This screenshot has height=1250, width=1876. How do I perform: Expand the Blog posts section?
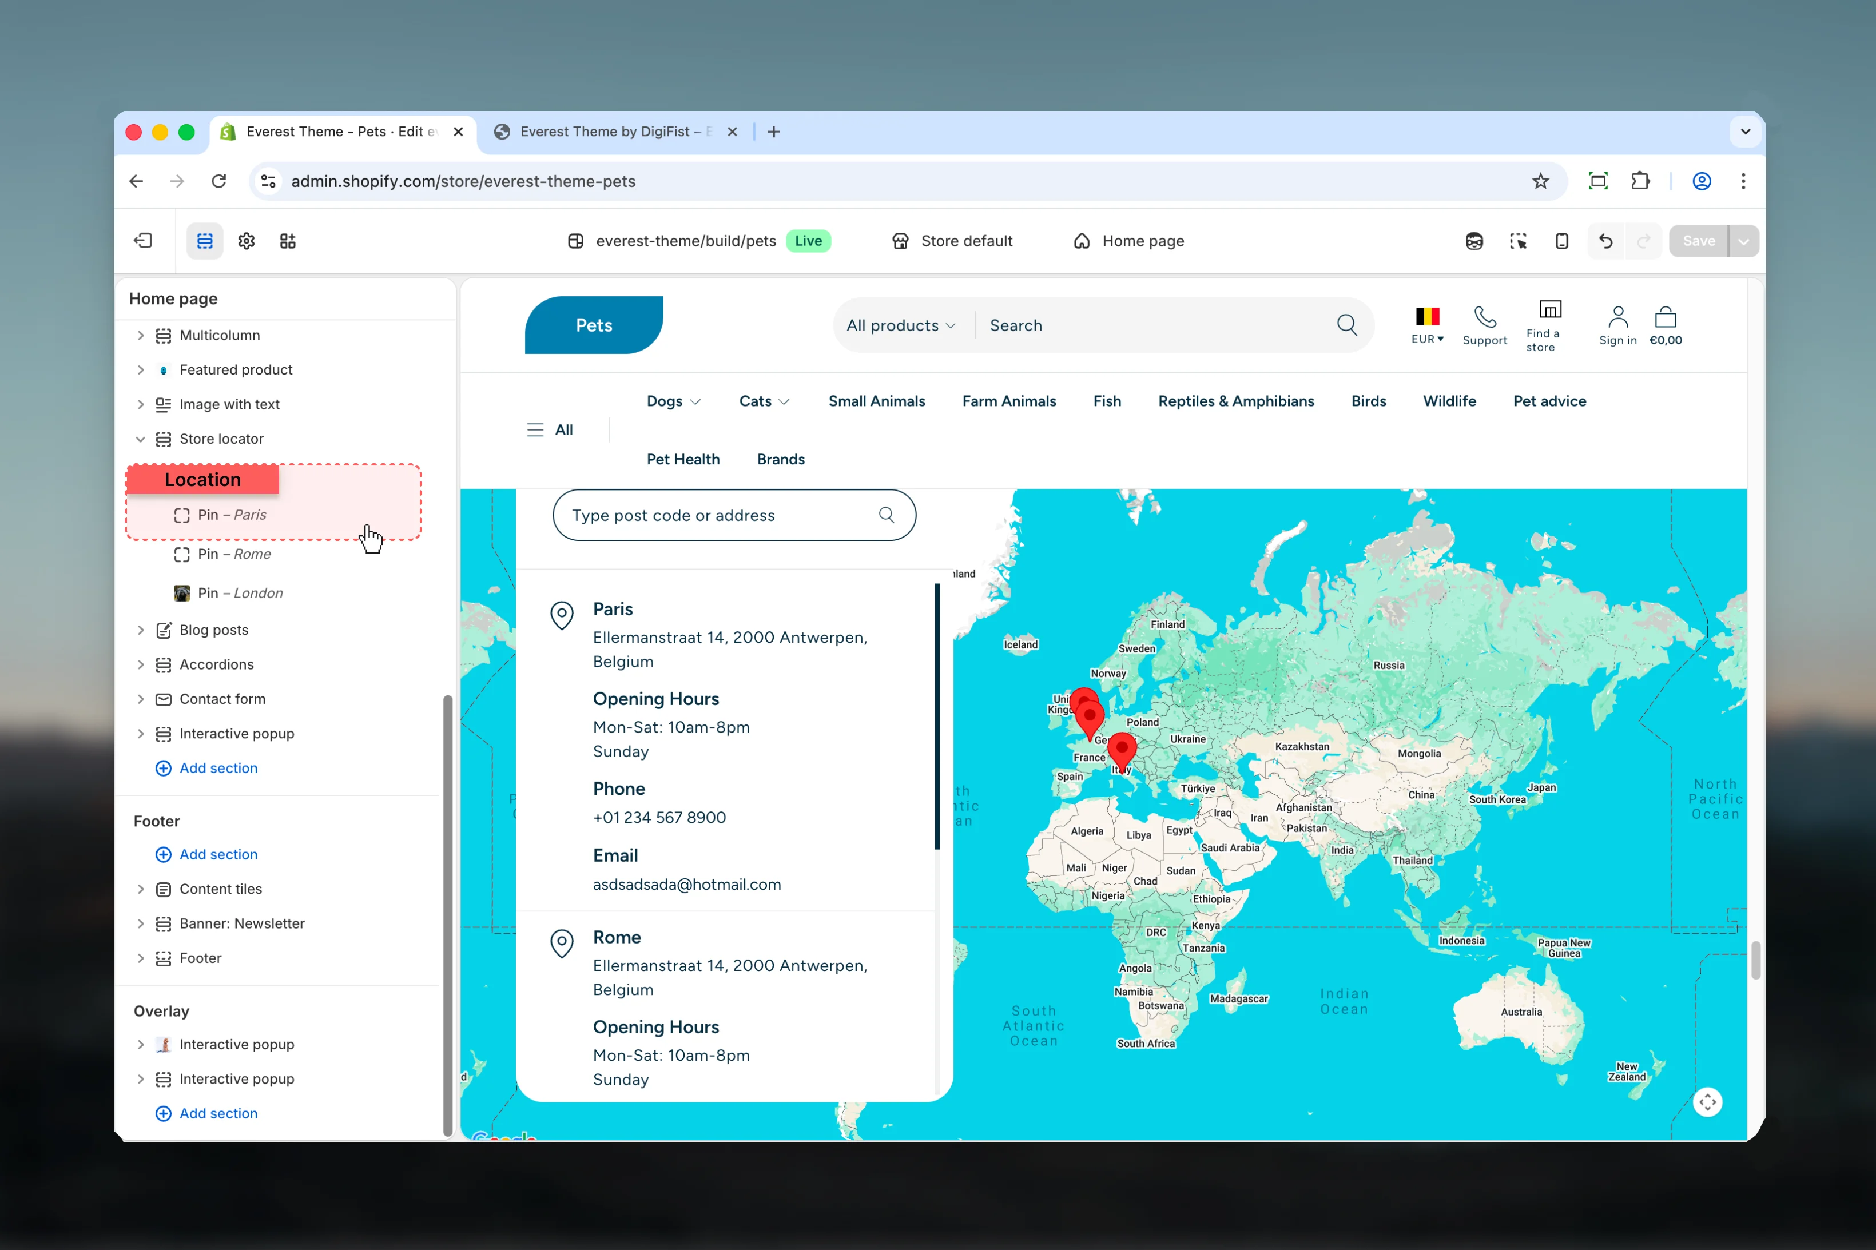[140, 630]
